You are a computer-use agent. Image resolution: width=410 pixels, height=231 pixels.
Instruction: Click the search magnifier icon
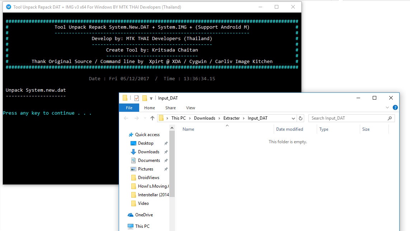(390, 118)
